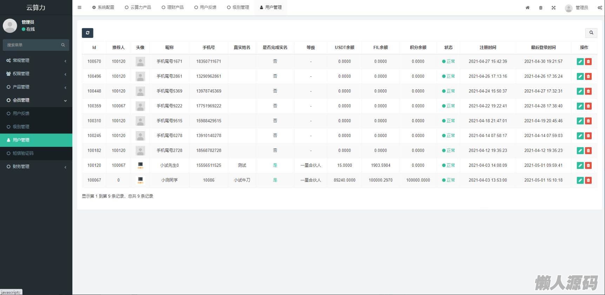Toggle status 正常 for user 100120

[448, 165]
